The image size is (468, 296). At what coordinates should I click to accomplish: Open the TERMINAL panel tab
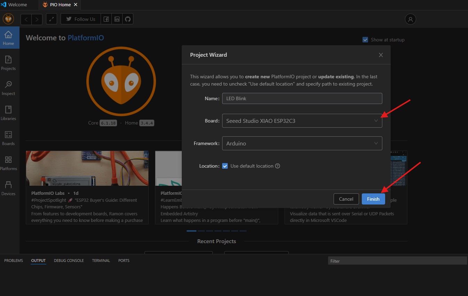101,261
